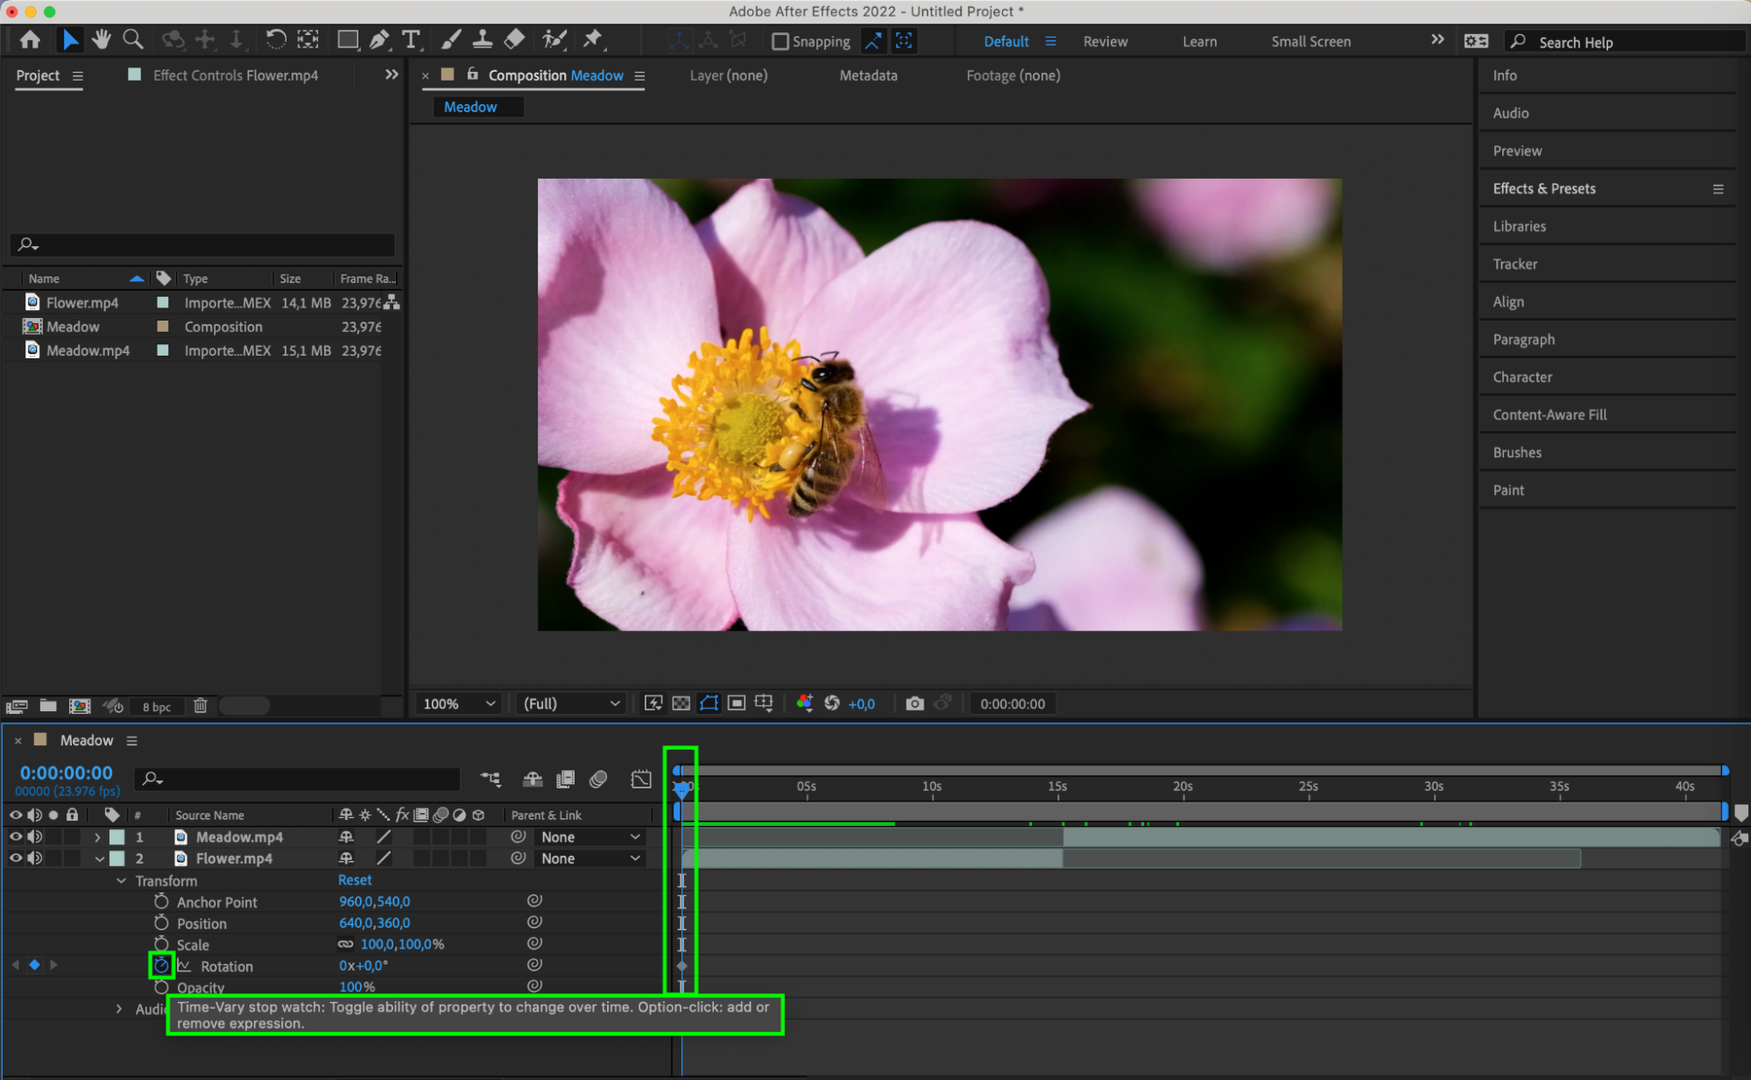Click the Rotation value 0x+0,0°
The width and height of the screenshot is (1751, 1080).
point(364,966)
